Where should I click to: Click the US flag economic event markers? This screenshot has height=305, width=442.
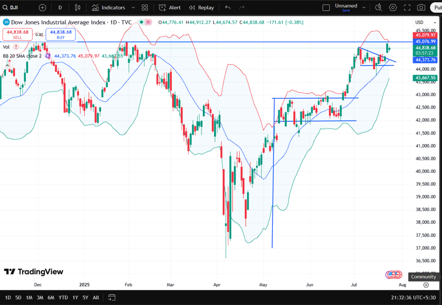(394, 274)
